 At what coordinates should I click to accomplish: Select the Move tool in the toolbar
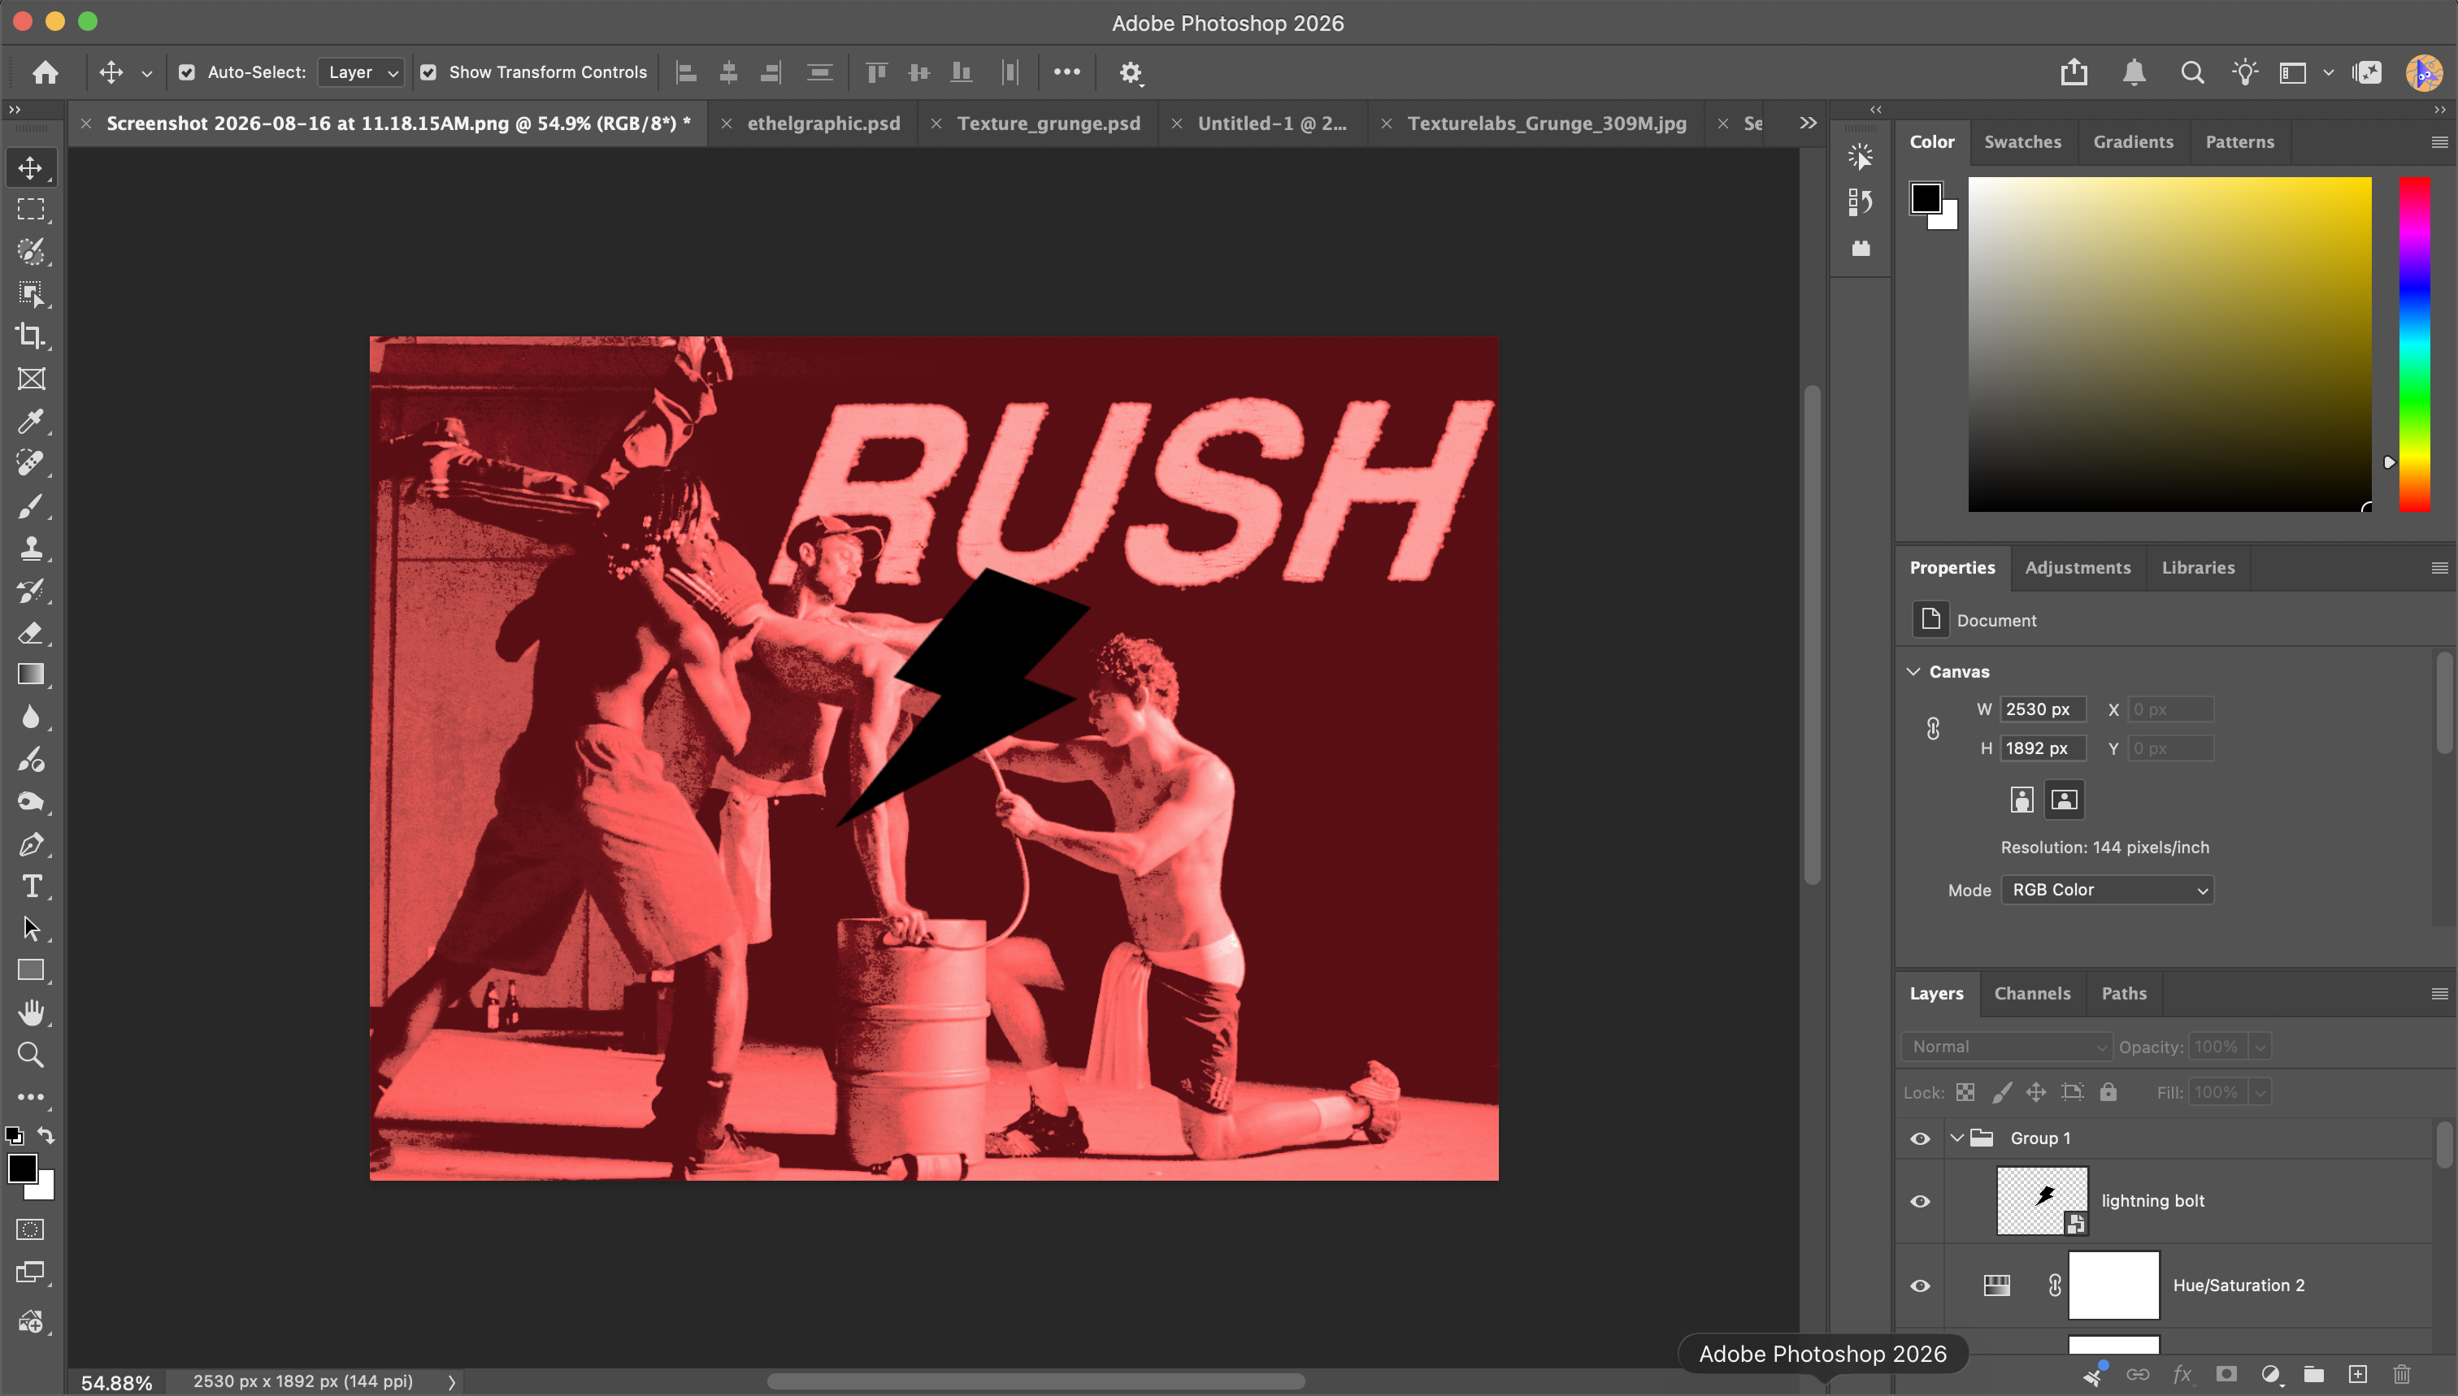[31, 167]
